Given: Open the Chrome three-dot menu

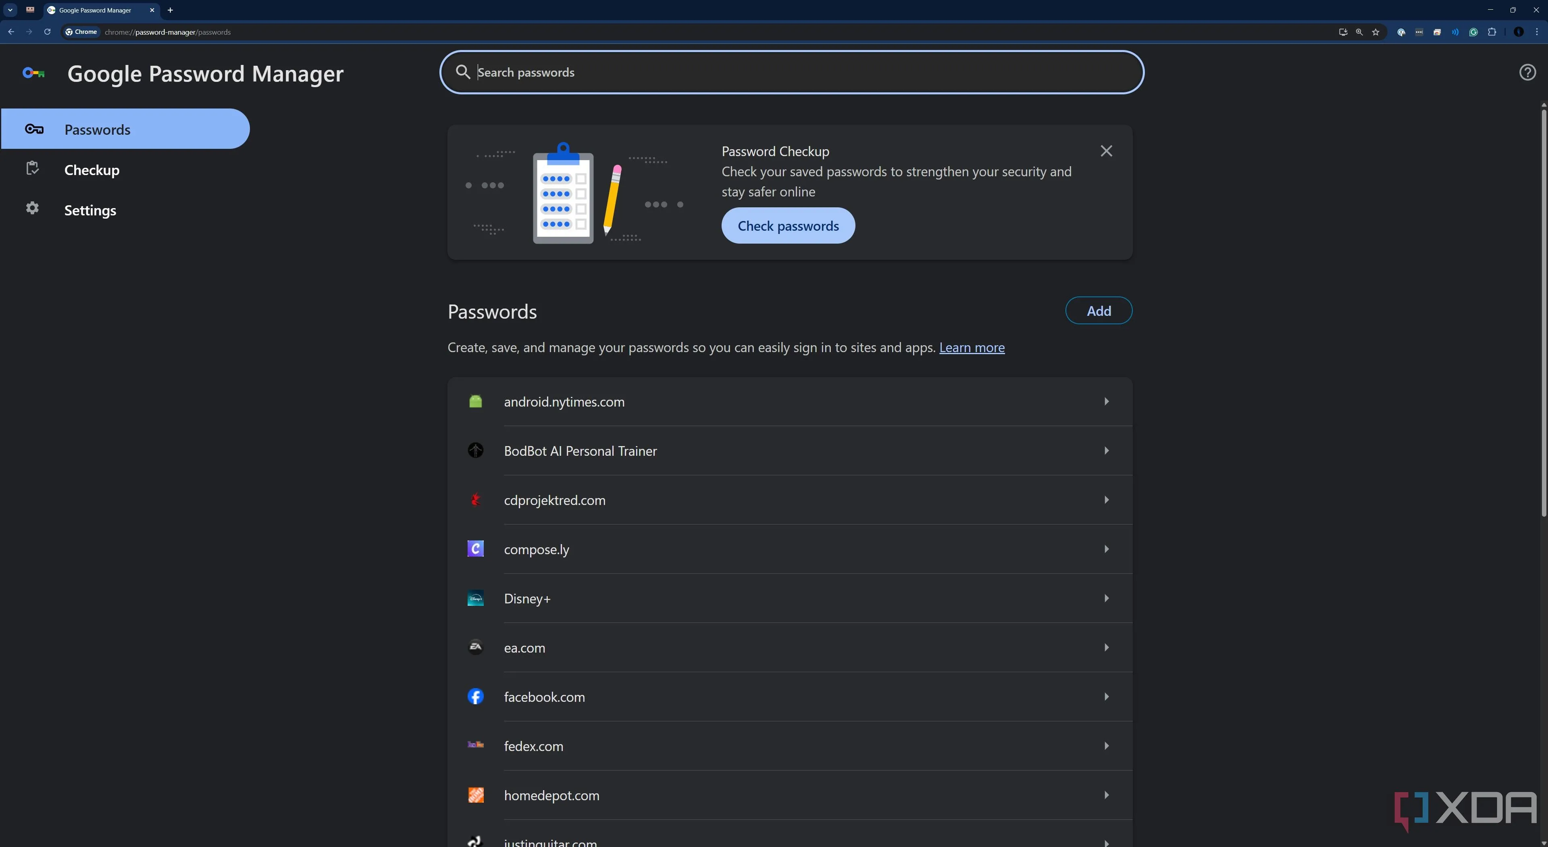Looking at the screenshot, I should click(x=1537, y=32).
